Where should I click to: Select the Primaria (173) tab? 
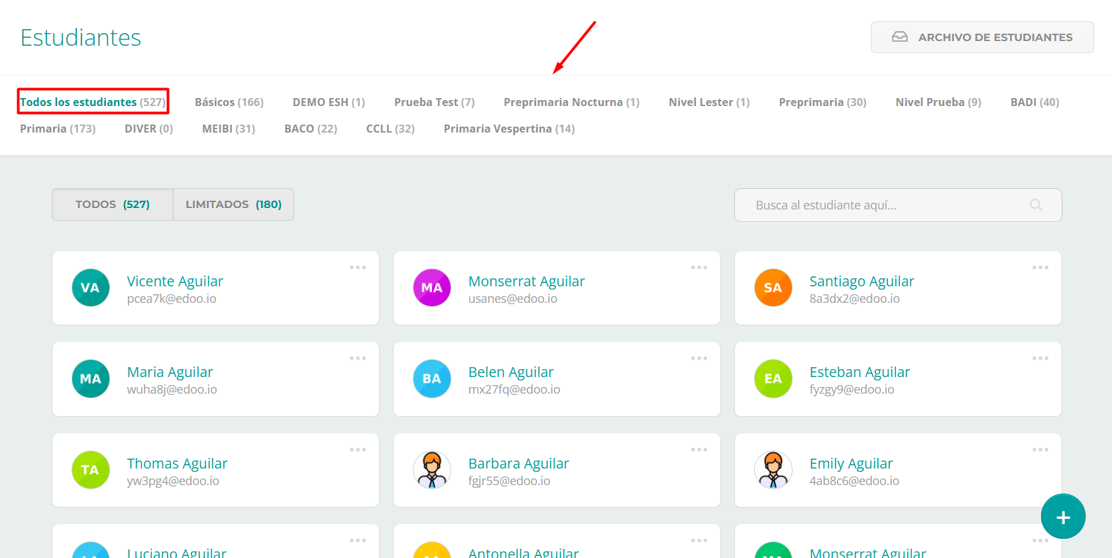[x=58, y=129]
